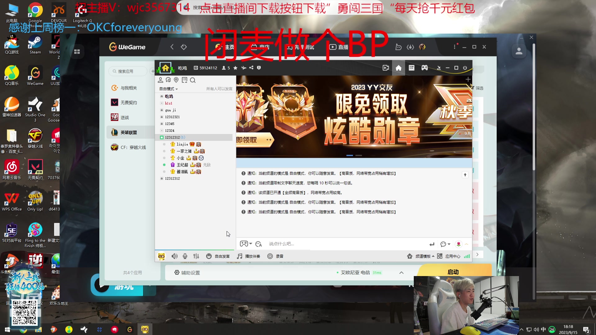This screenshot has width=596, height=335.
Task: Click the WeGame search apps field
Action: [128, 71]
